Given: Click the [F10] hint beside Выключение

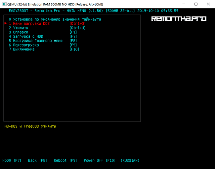Looking at the screenshot, I should 74,49.
